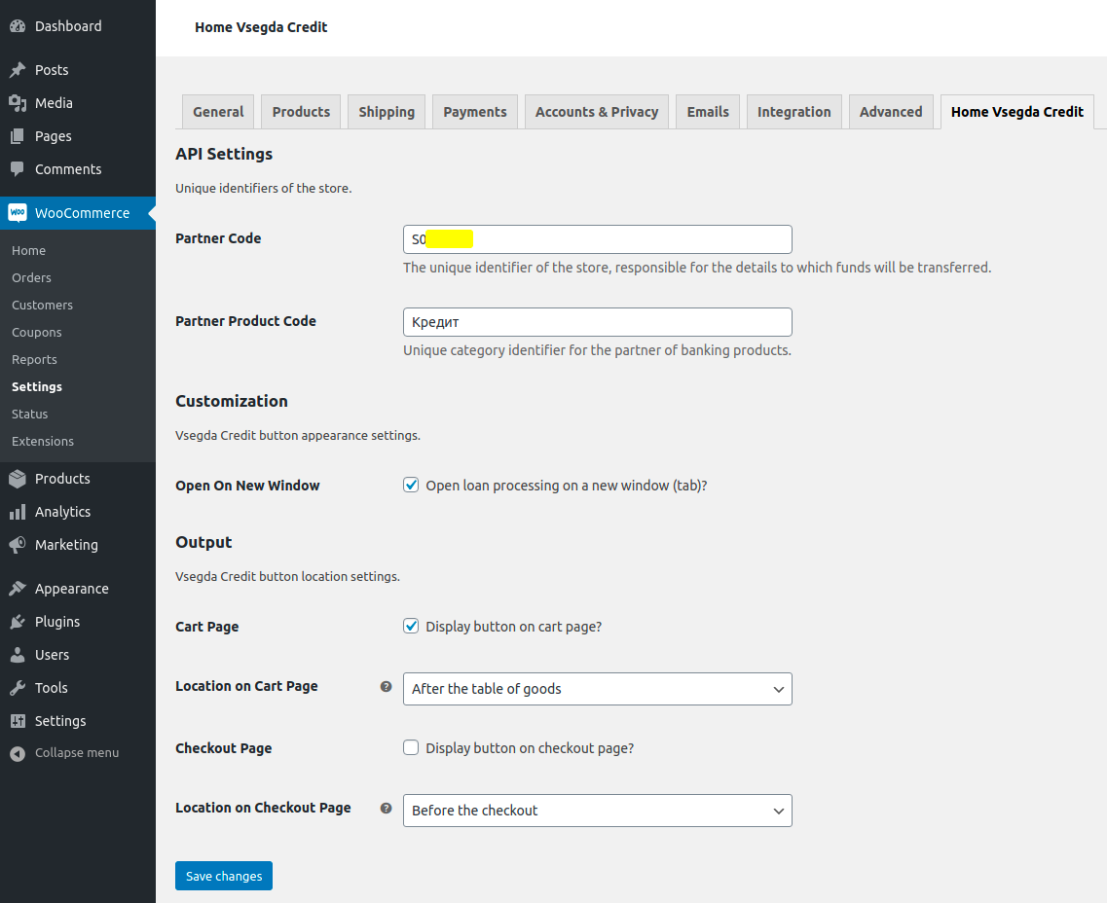Open the Status submenu link
The height and width of the screenshot is (903, 1107).
click(x=29, y=415)
